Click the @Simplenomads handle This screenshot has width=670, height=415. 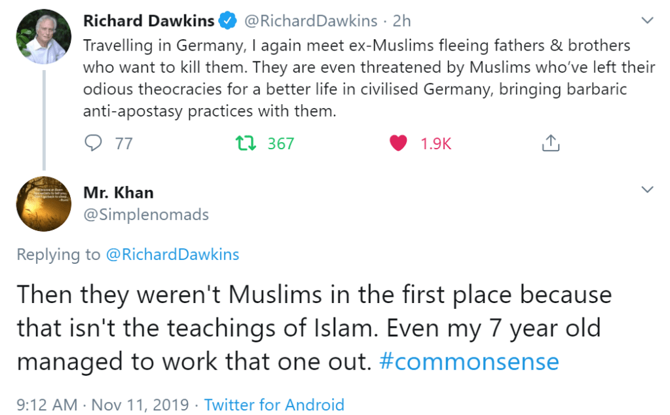click(x=145, y=214)
